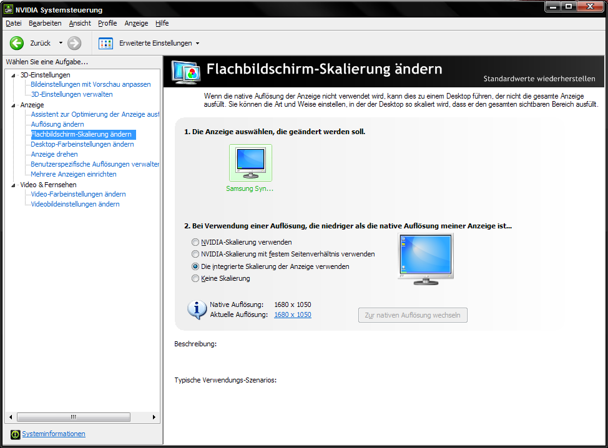Open the dropdown arrow next to Zurück

61,43
